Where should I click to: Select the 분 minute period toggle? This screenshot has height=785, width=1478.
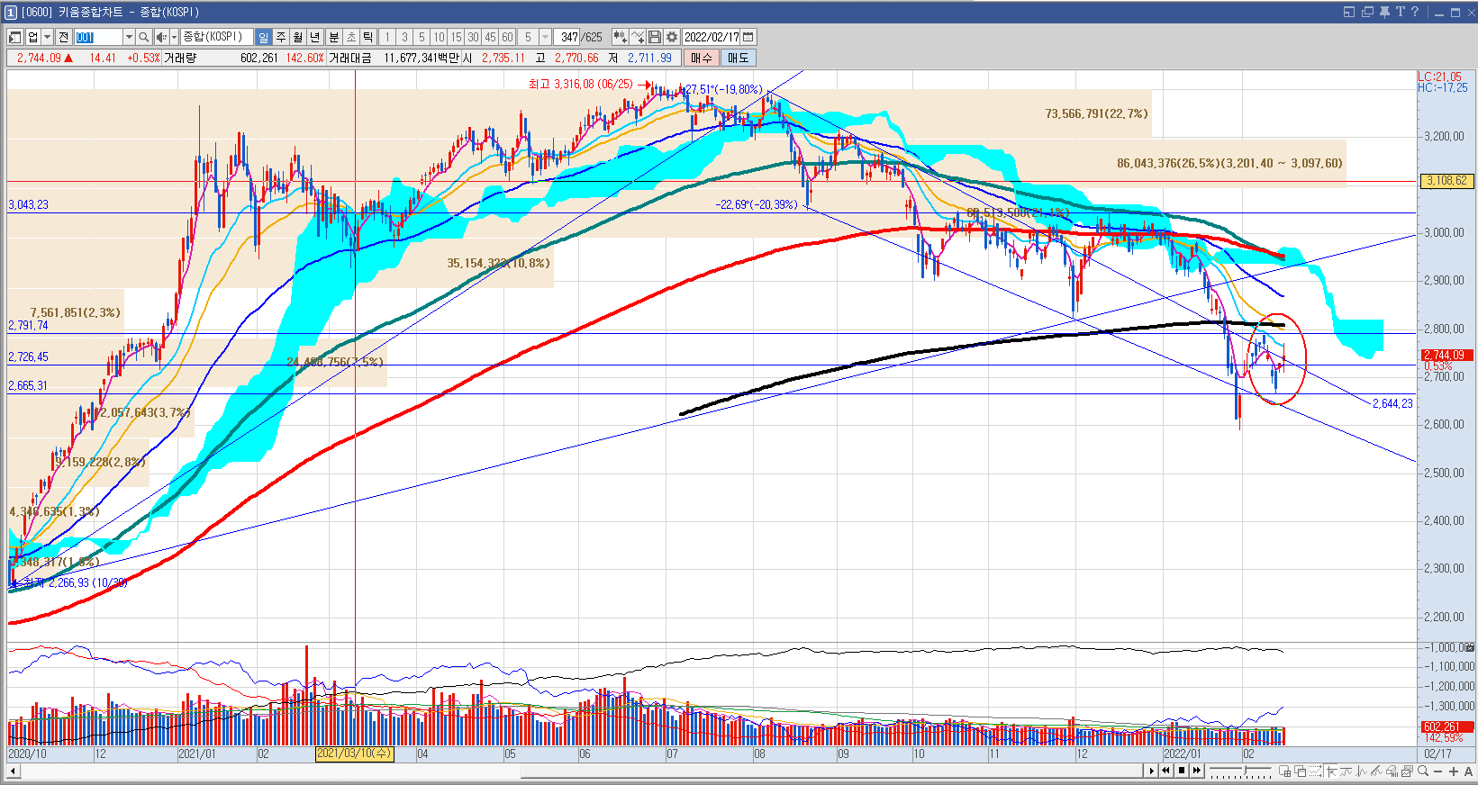334,37
